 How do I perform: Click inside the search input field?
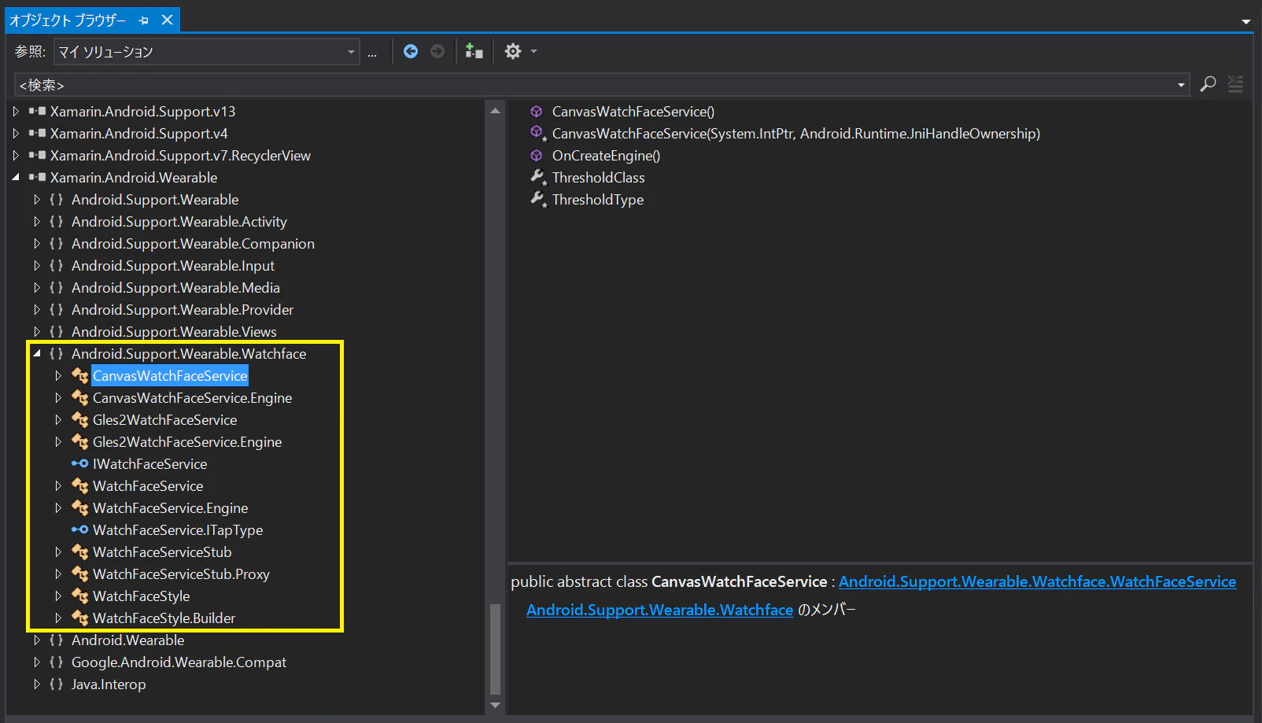(594, 85)
